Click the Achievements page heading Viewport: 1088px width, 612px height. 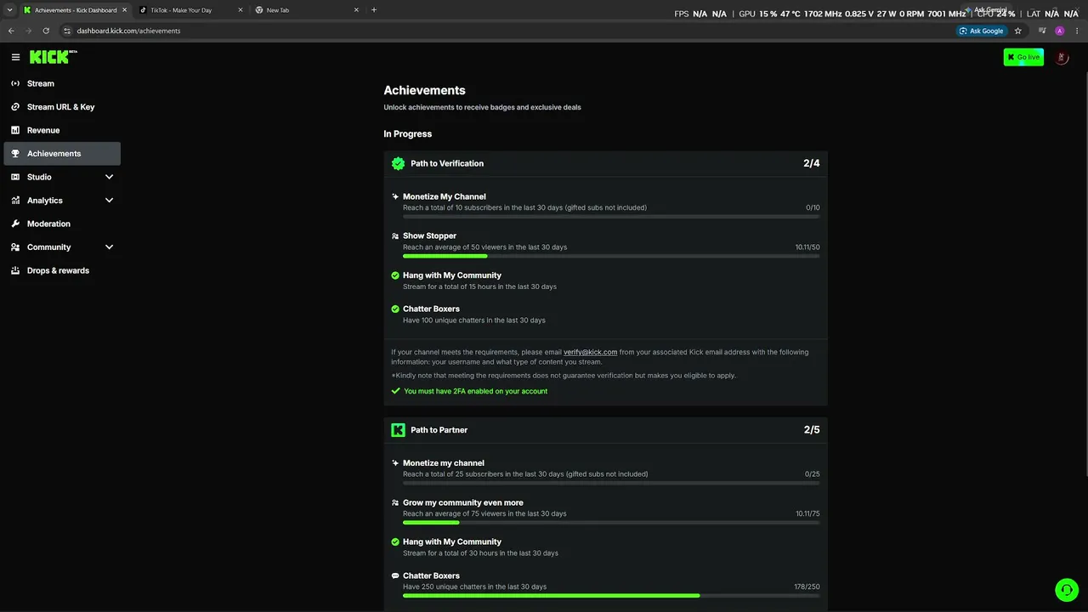pos(424,90)
